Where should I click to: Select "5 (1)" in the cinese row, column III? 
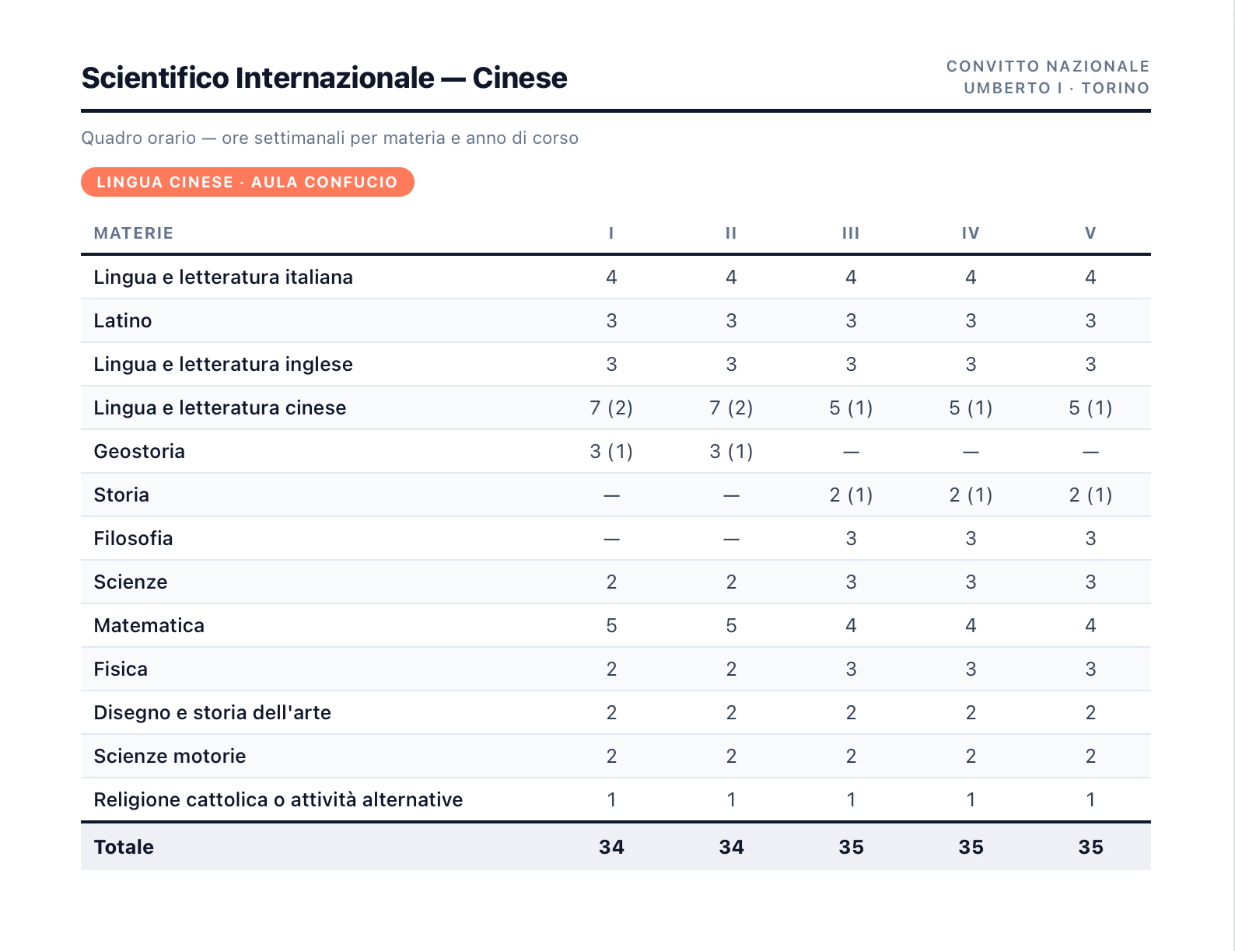(x=851, y=408)
